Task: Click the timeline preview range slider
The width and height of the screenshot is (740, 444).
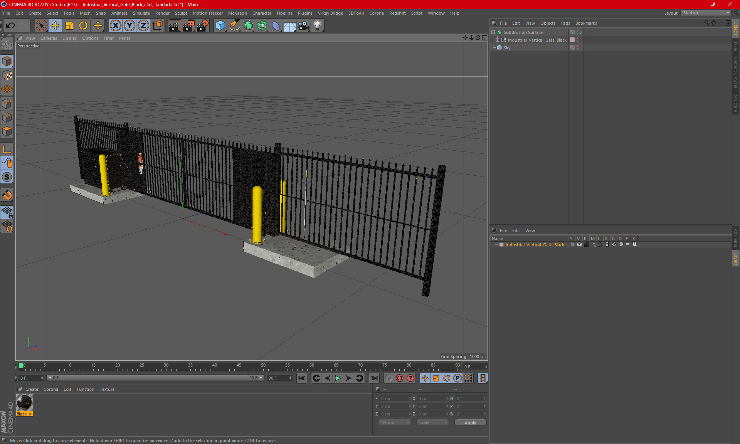Action: click(155, 378)
